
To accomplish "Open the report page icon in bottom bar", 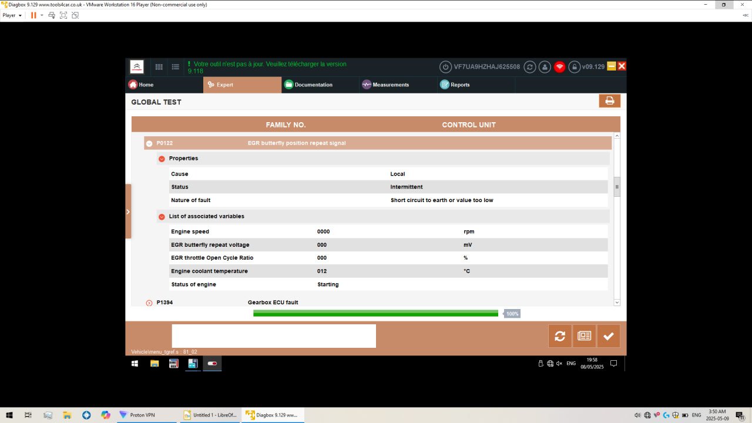I will point(584,336).
